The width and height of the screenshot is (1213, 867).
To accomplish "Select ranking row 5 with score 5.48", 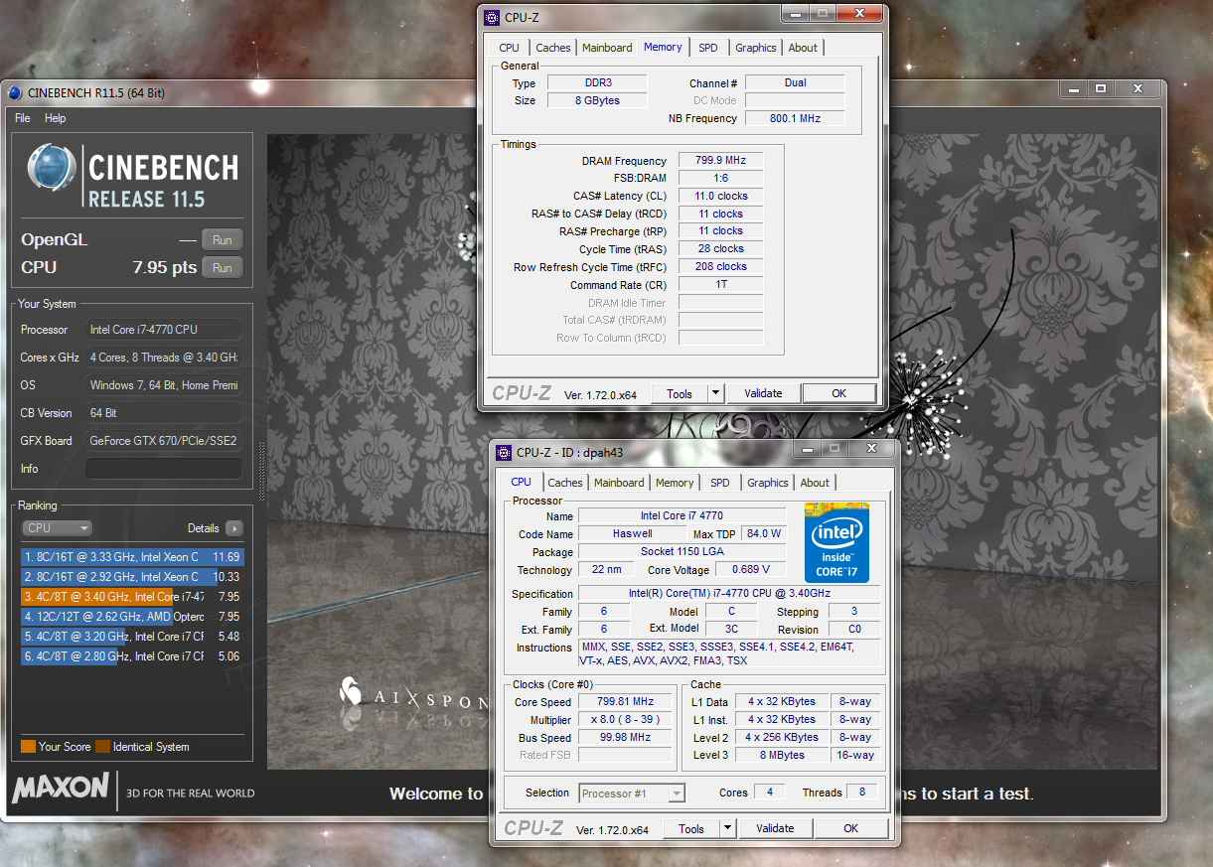I will click(131, 637).
